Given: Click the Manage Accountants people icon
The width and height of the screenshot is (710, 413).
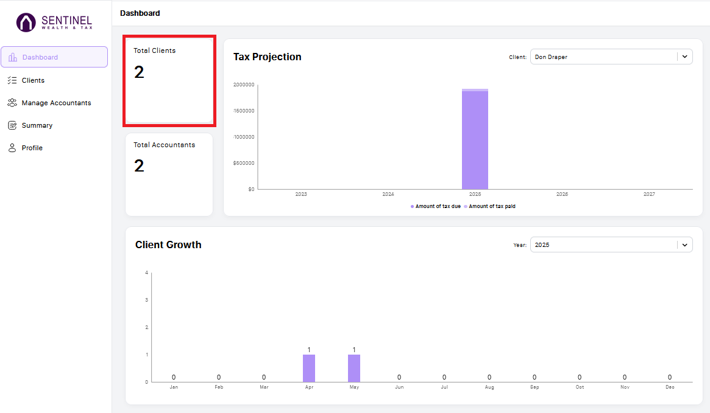Looking at the screenshot, I should [x=12, y=103].
